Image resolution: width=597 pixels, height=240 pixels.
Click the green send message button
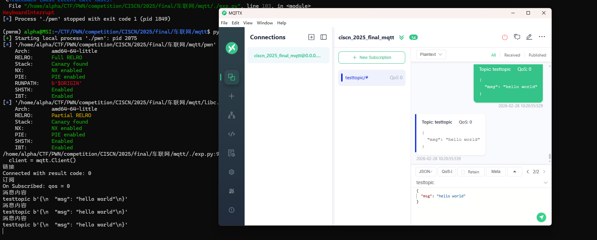click(x=541, y=217)
